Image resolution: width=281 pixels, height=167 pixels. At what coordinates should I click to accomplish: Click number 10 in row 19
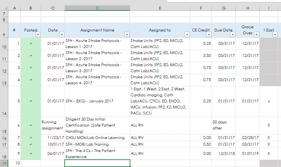(x=18, y=163)
